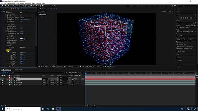Toggle move time to preview time checkbox
Viewport: 198px width, 111px height.
click(x=177, y=48)
